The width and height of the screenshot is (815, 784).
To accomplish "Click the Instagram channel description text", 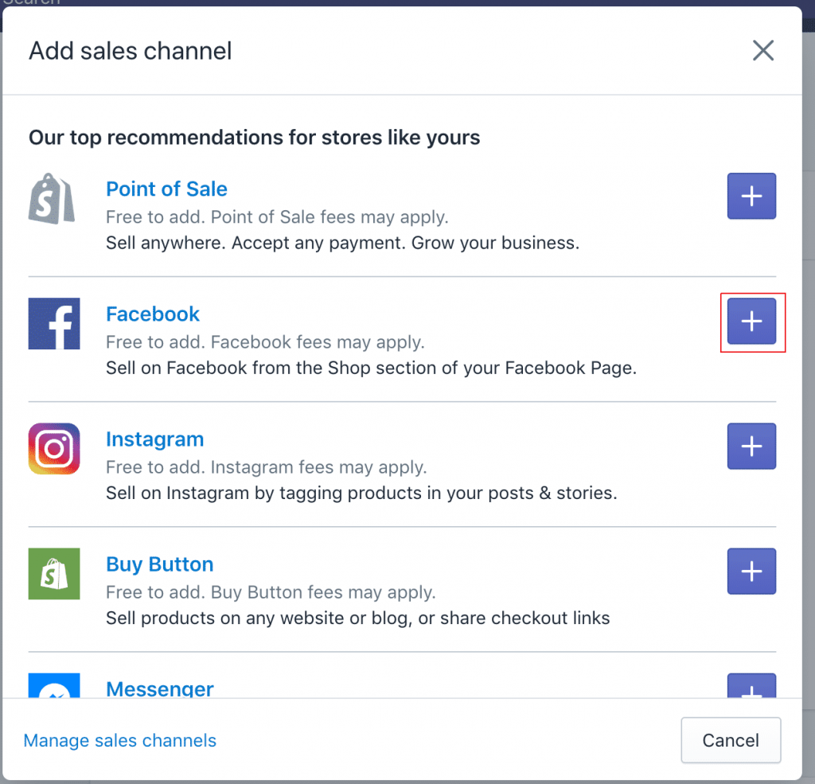I will point(361,493).
